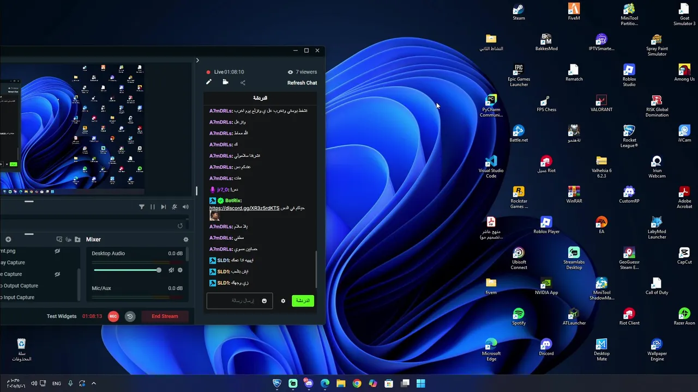
Task: Click the chat scrollbar
Action: (x=316, y=269)
